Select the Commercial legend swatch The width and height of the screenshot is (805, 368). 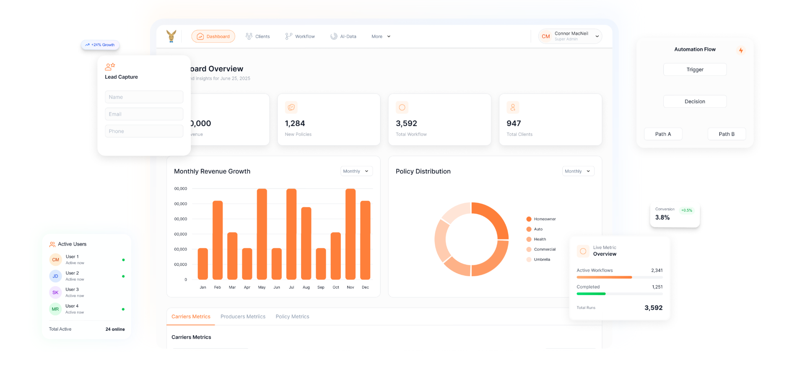coord(529,249)
